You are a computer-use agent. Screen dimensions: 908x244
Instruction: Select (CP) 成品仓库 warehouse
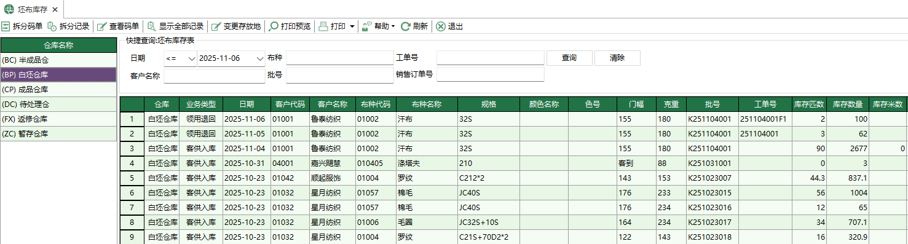tap(58, 90)
